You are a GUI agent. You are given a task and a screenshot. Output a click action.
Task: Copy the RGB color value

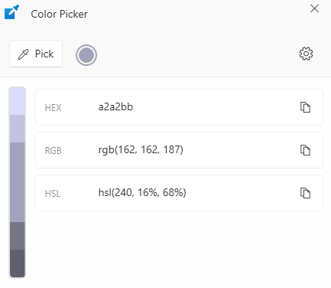(305, 150)
